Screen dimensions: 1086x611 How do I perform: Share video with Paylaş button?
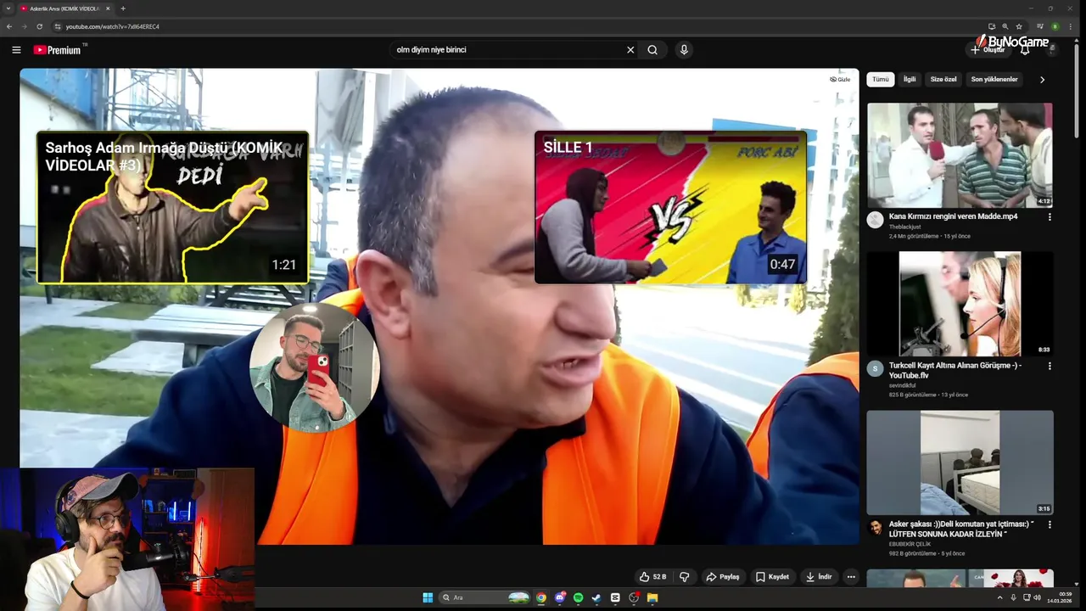723,577
